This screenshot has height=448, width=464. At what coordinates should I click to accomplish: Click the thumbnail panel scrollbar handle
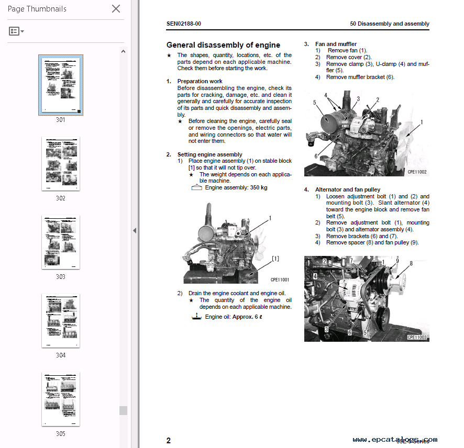[124, 410]
